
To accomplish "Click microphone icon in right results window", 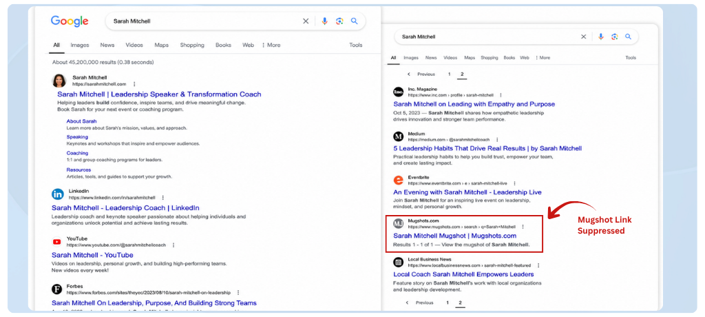I will tap(600, 37).
